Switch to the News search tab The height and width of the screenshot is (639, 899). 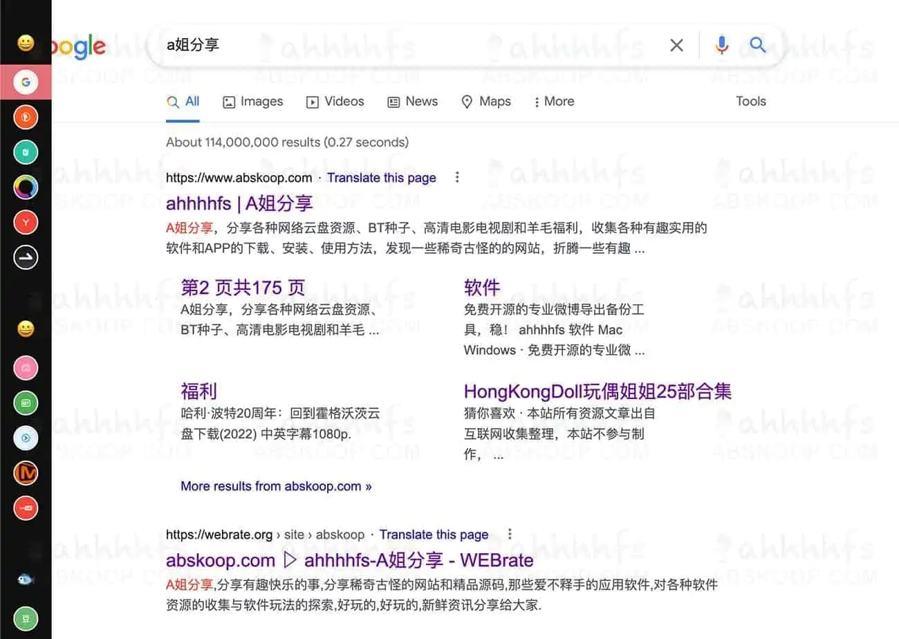[x=413, y=102]
